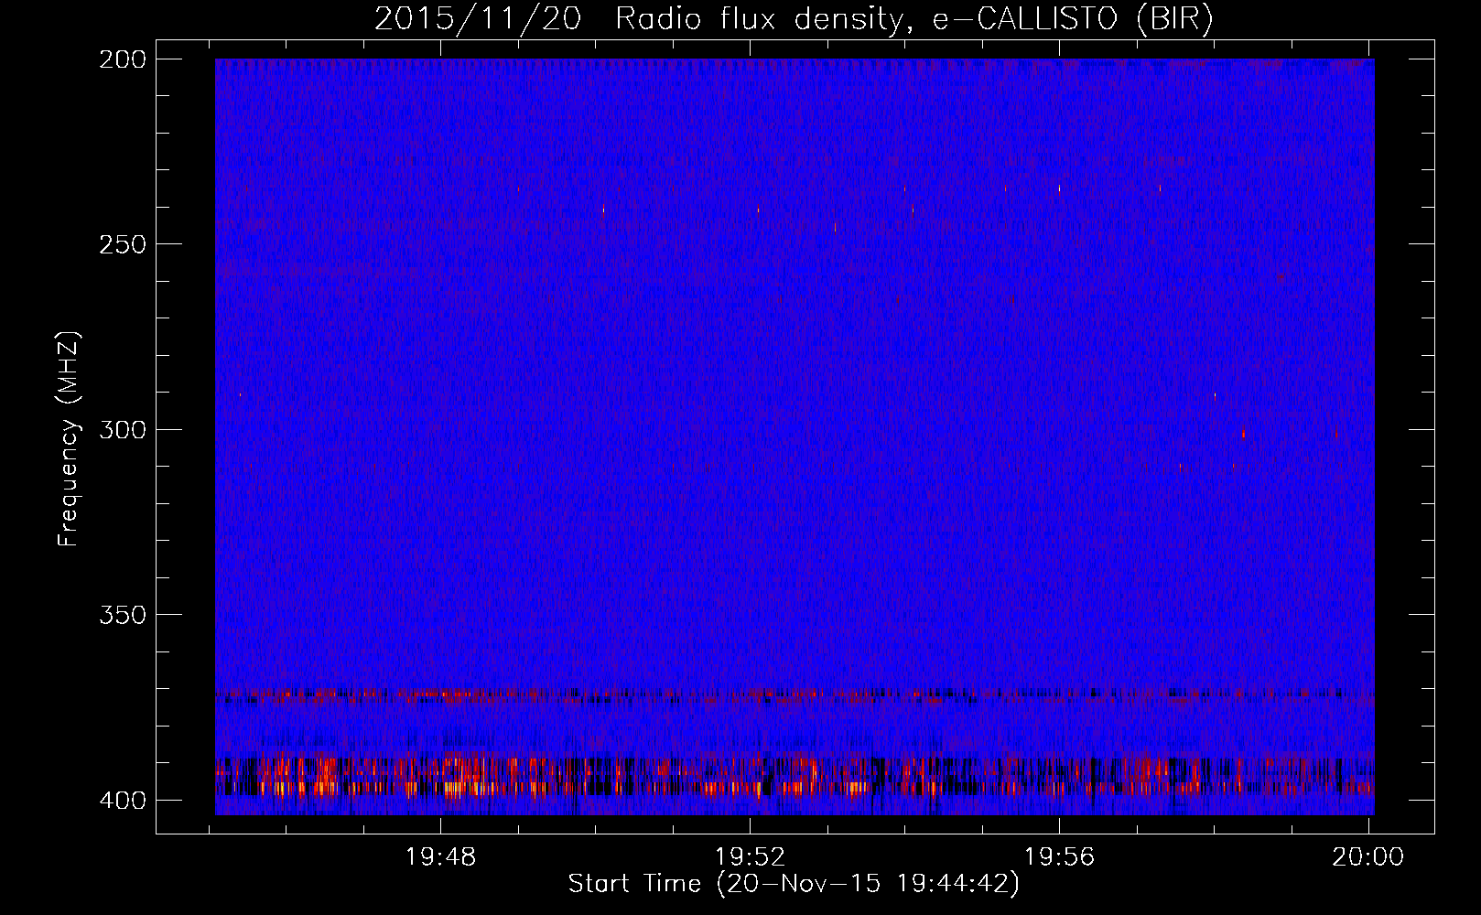1481x915 pixels.
Task: Click the 19:52 time tick label
Action: [x=750, y=857]
